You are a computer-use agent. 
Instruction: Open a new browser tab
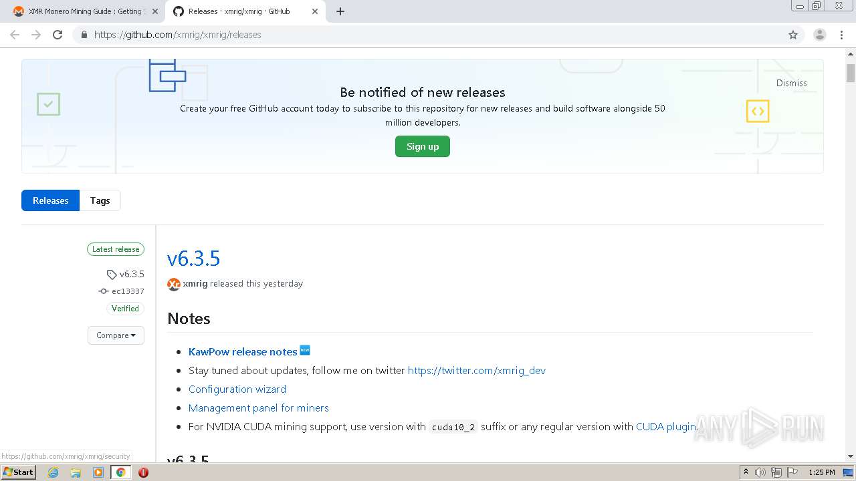pyautogui.click(x=340, y=11)
